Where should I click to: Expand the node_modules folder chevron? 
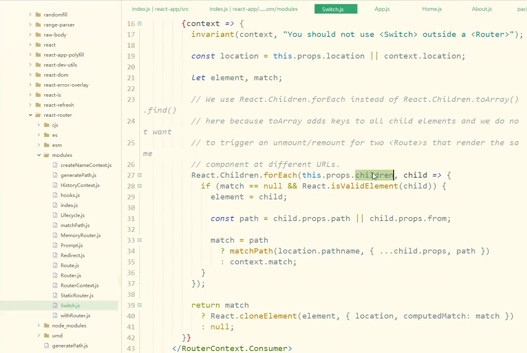coord(39,325)
